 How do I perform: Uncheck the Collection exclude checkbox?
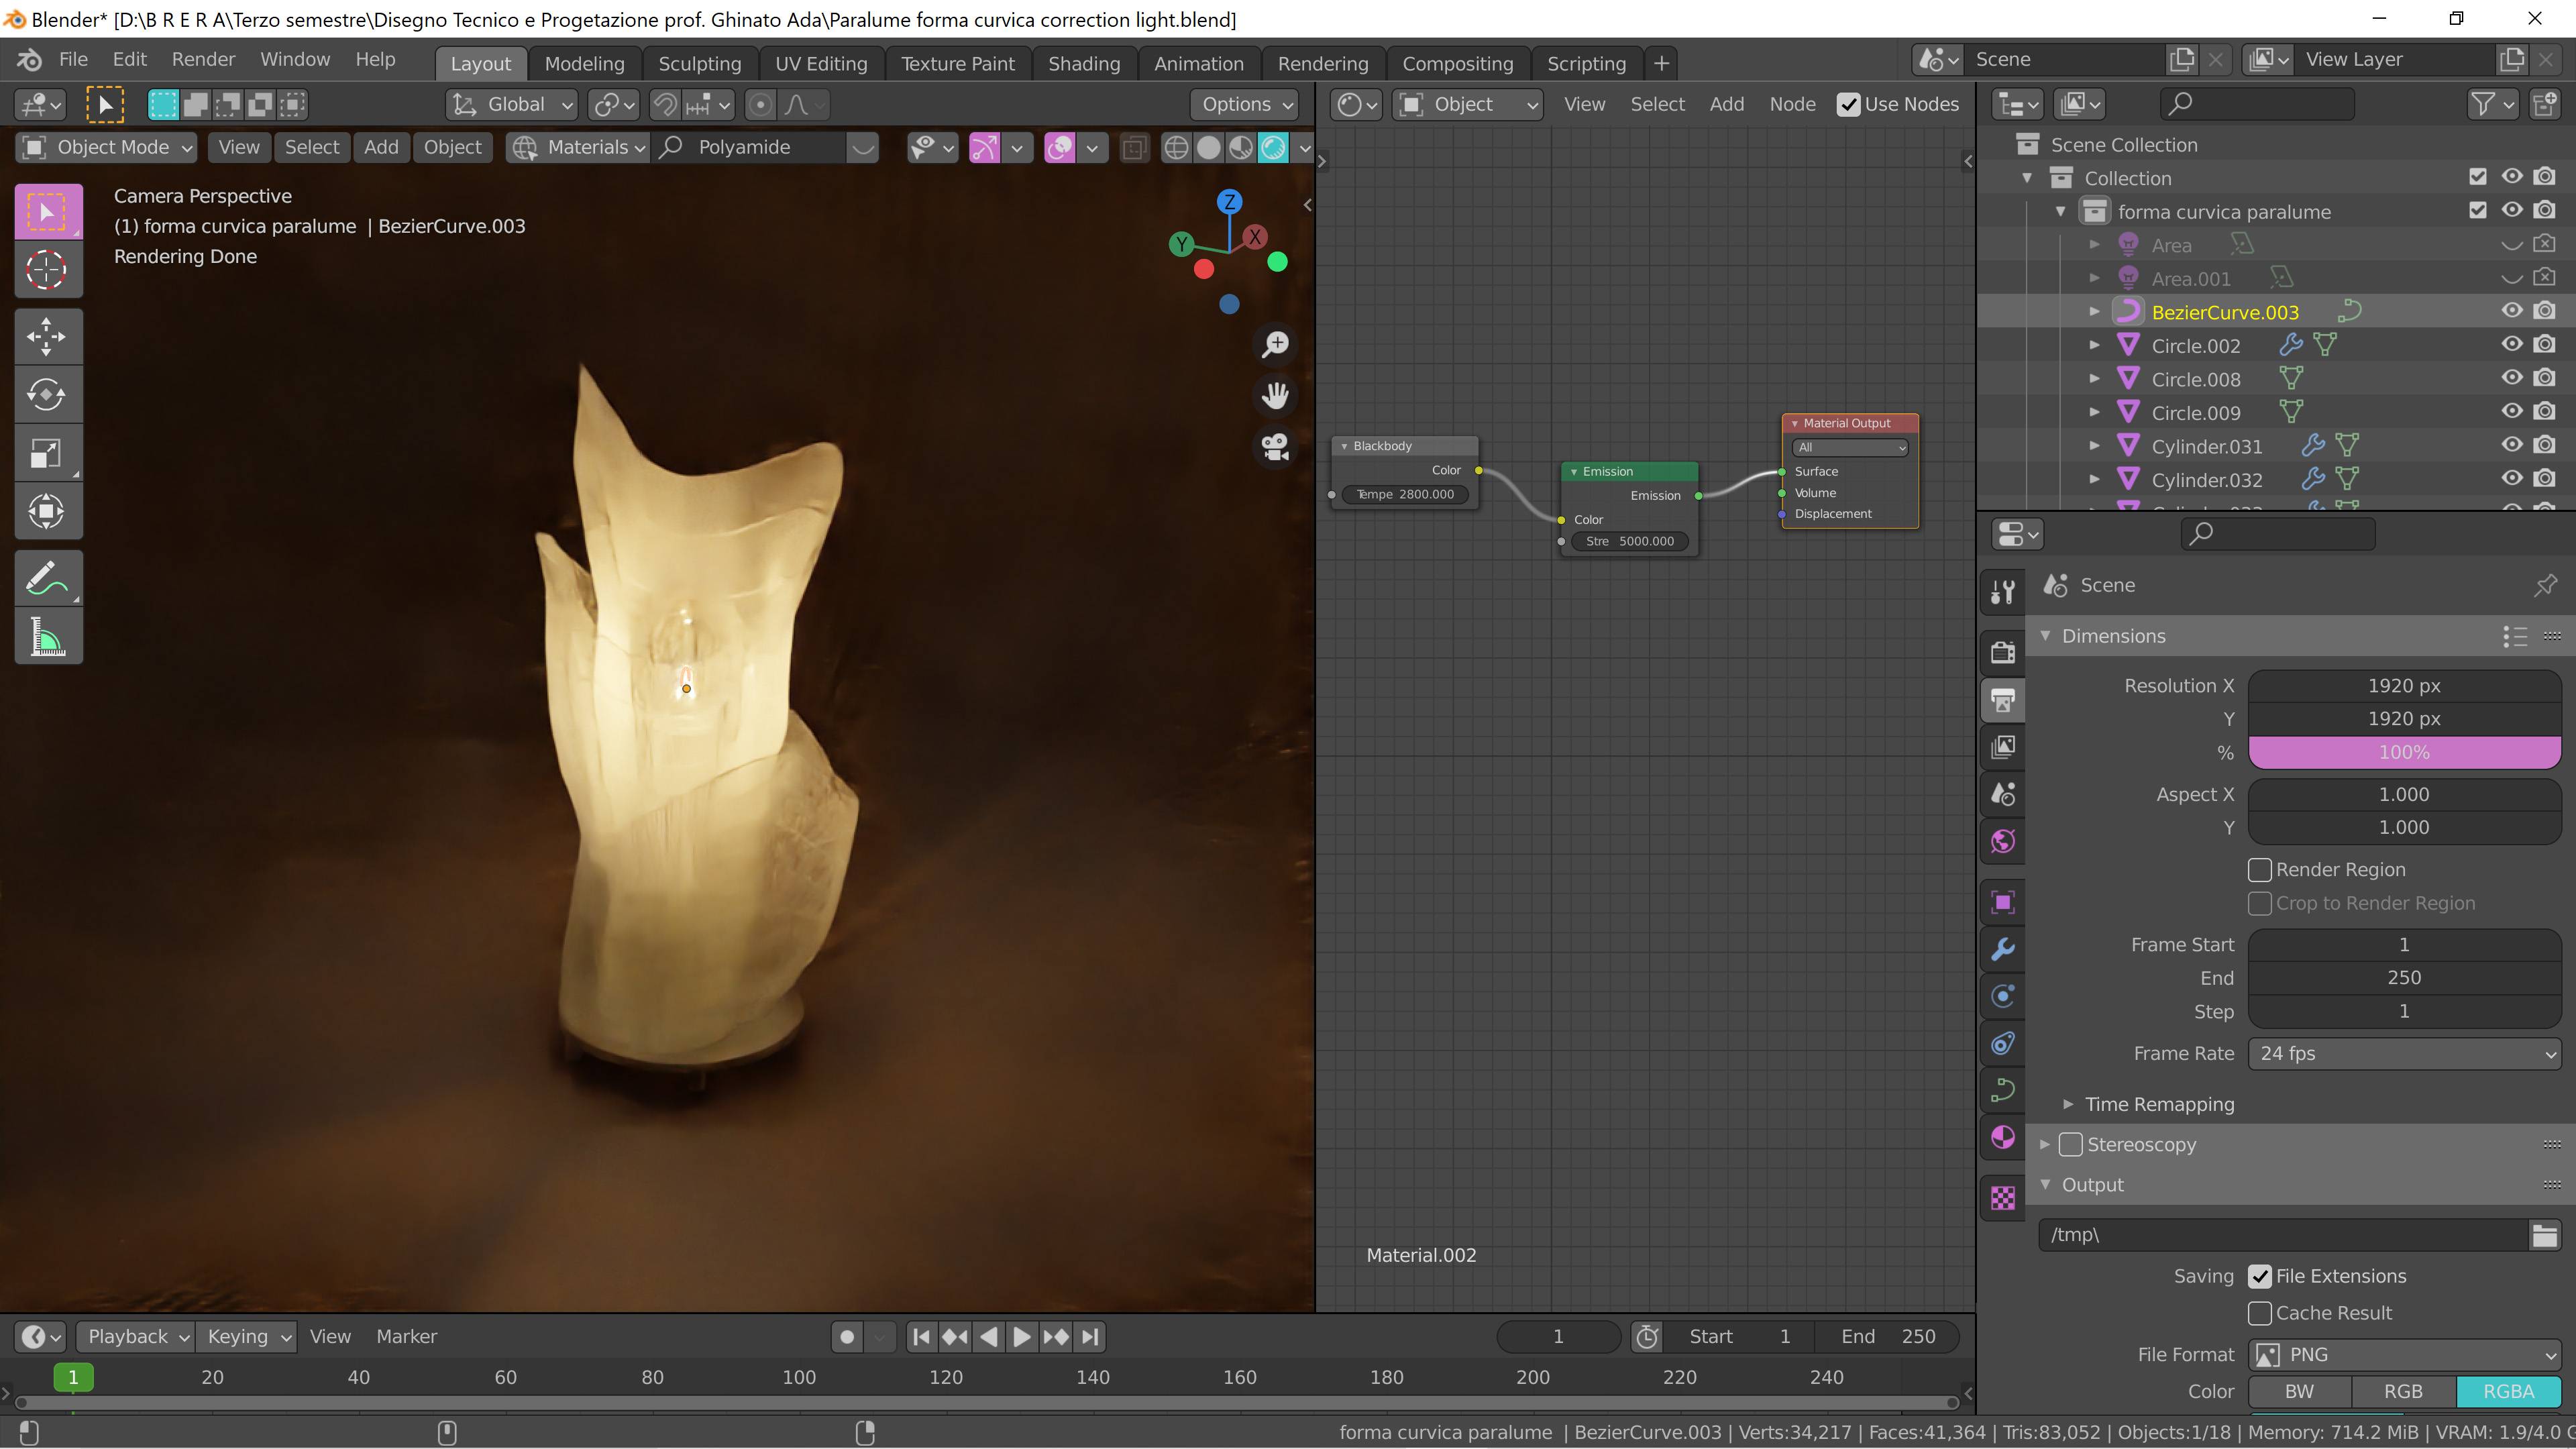(x=2477, y=177)
